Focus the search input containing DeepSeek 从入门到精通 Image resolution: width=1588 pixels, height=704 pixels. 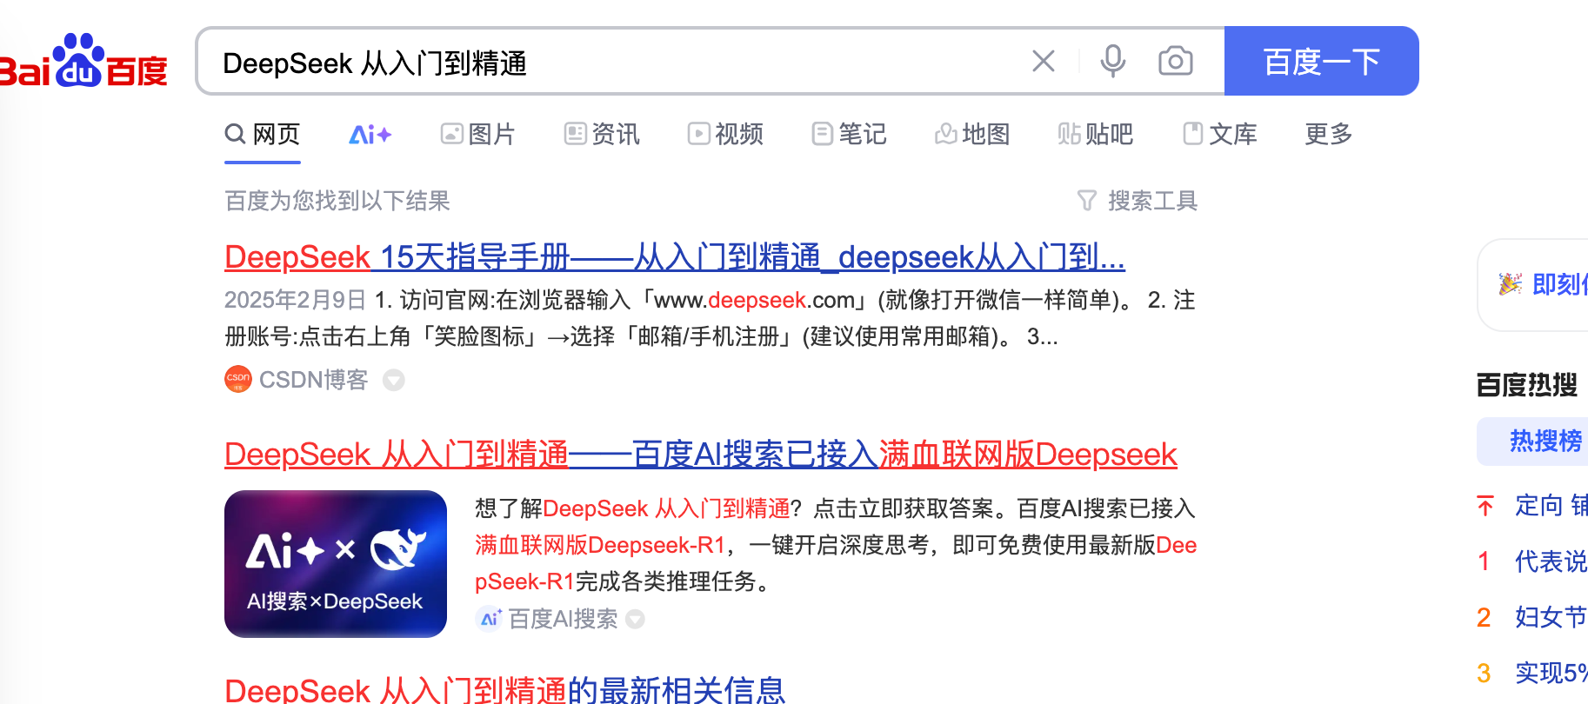pos(609,63)
